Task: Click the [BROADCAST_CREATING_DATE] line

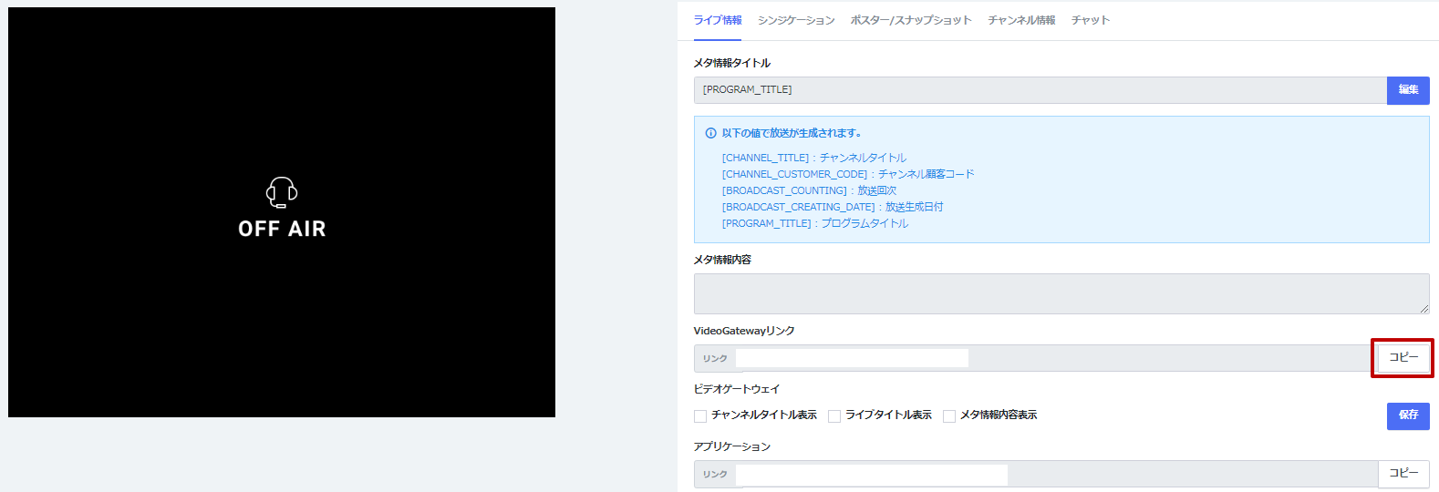Action: coord(833,207)
